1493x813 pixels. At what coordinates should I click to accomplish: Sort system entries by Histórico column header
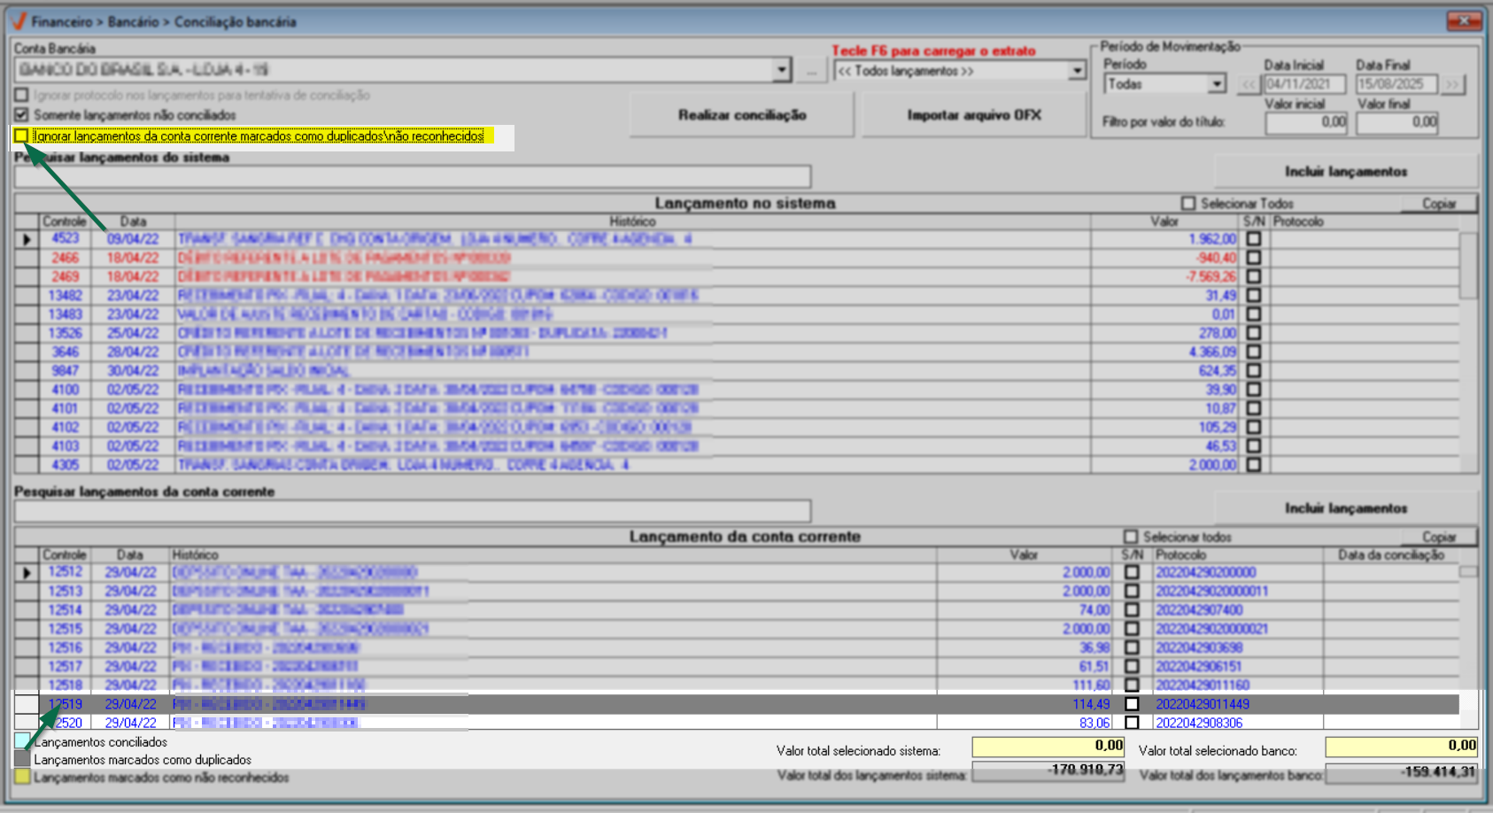(x=631, y=221)
